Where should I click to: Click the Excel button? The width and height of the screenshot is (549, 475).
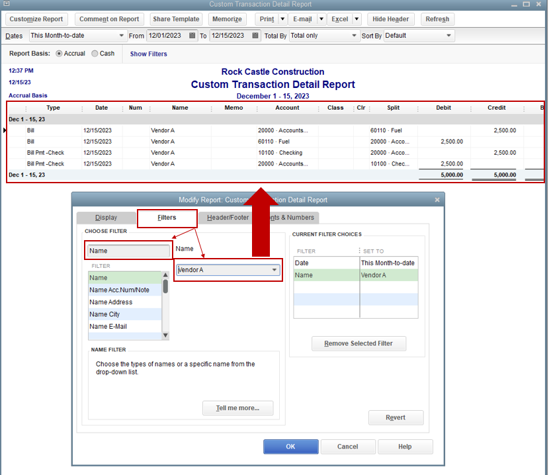pos(339,19)
